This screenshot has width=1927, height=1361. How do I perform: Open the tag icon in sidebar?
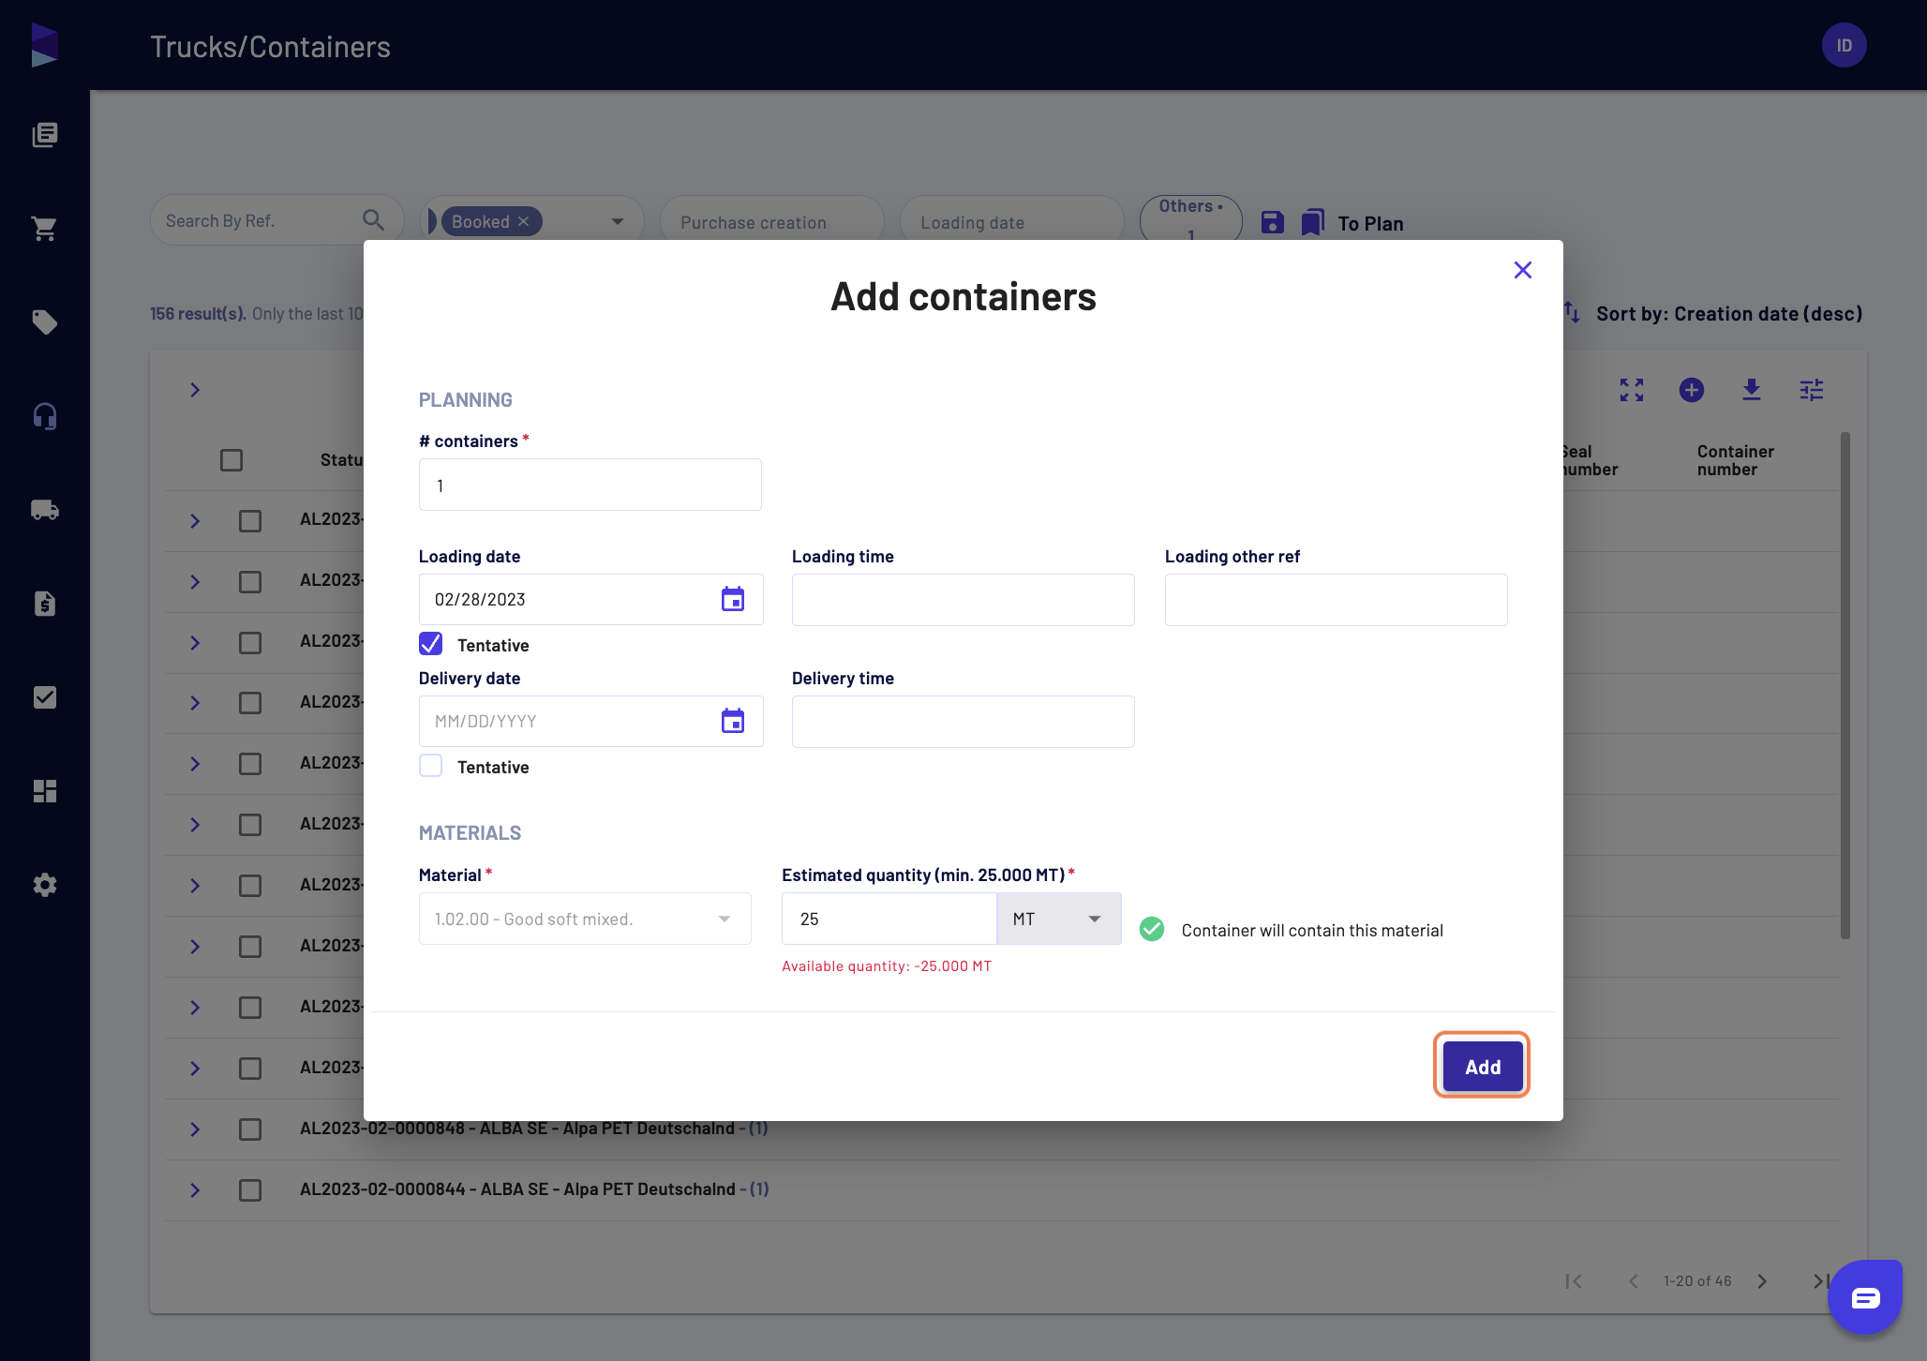[45, 322]
